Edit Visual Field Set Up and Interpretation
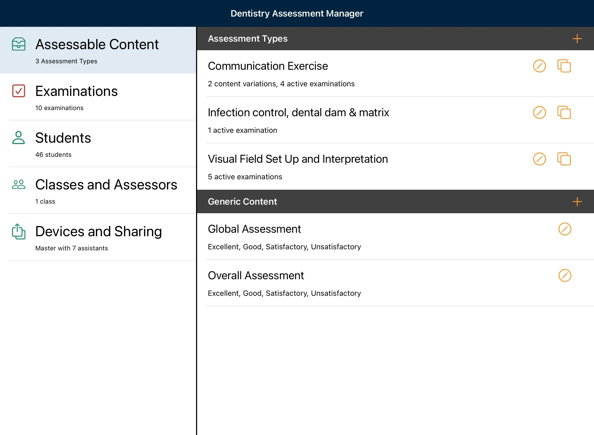Image resolution: width=594 pixels, height=435 pixels. 539,159
